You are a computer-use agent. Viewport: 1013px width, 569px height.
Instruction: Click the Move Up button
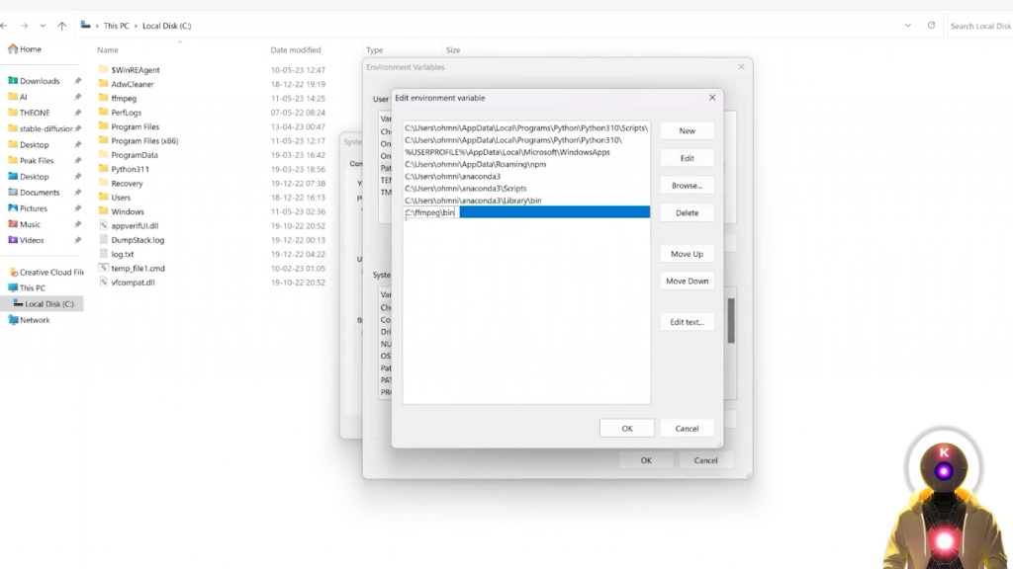click(687, 254)
